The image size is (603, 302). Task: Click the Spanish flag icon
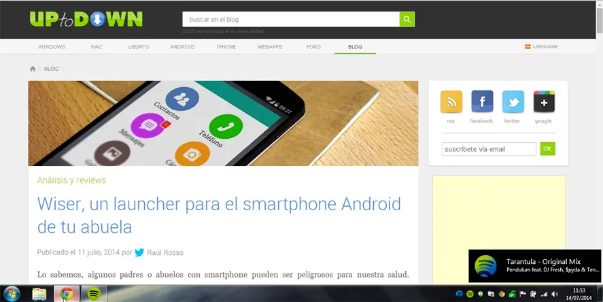click(528, 46)
